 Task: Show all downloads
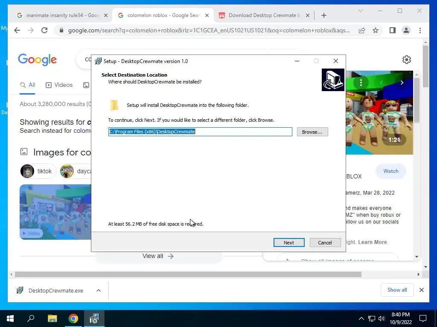pyautogui.click(x=397, y=290)
